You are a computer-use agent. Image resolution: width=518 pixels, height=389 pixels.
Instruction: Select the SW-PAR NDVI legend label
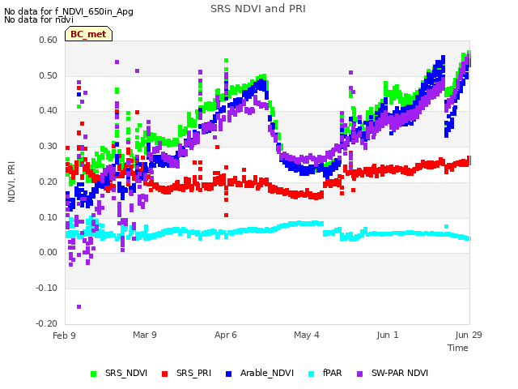(x=400, y=373)
